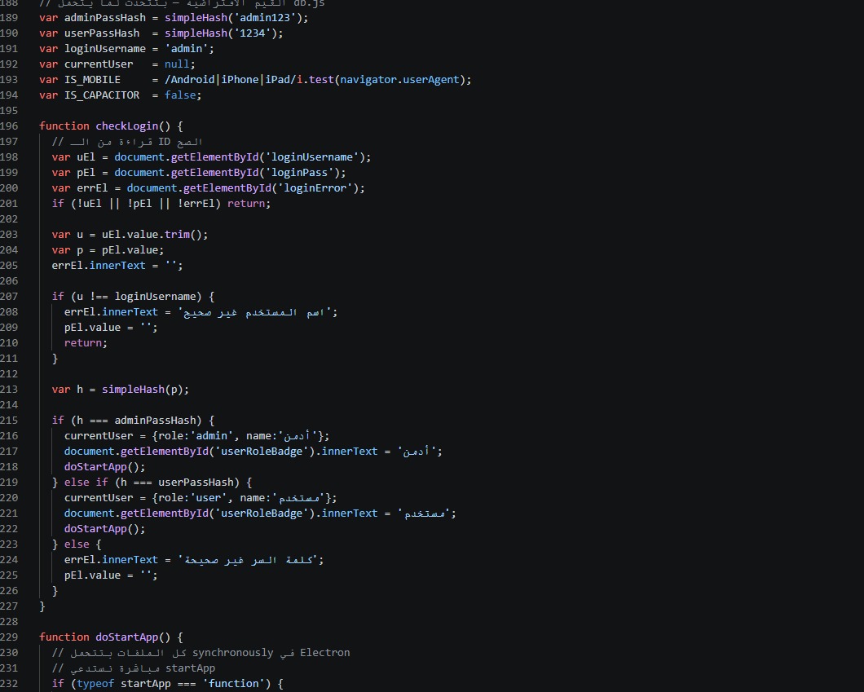
Task: Click the return keyword on line 201
Action: tap(246, 203)
